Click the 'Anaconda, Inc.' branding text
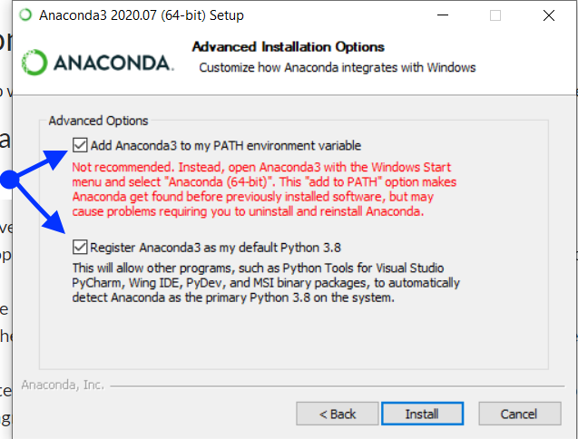This screenshot has width=578, height=439. pyautogui.click(x=63, y=385)
